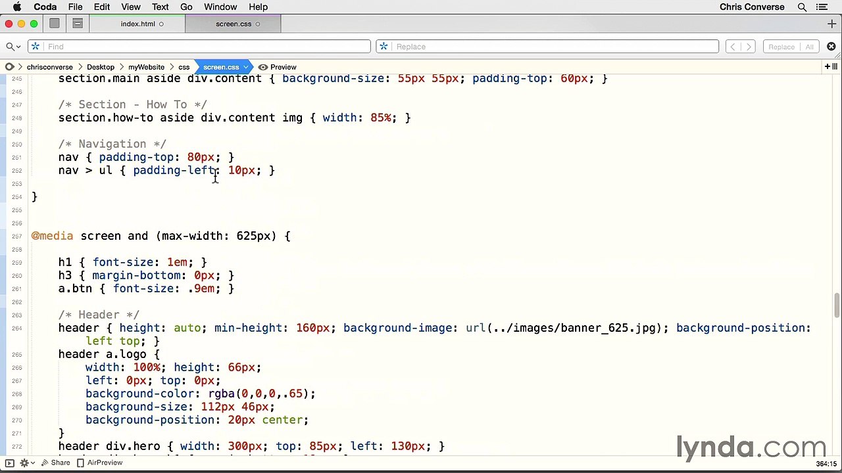842x473 pixels.
Task: Open Spotlight search in the menu bar
Action: (x=802, y=7)
